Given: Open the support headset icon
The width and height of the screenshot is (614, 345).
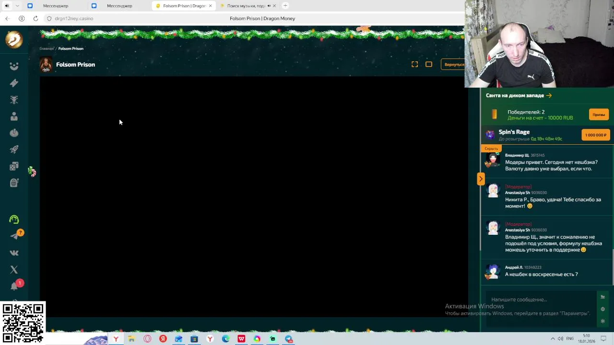Looking at the screenshot, I should click(14, 219).
